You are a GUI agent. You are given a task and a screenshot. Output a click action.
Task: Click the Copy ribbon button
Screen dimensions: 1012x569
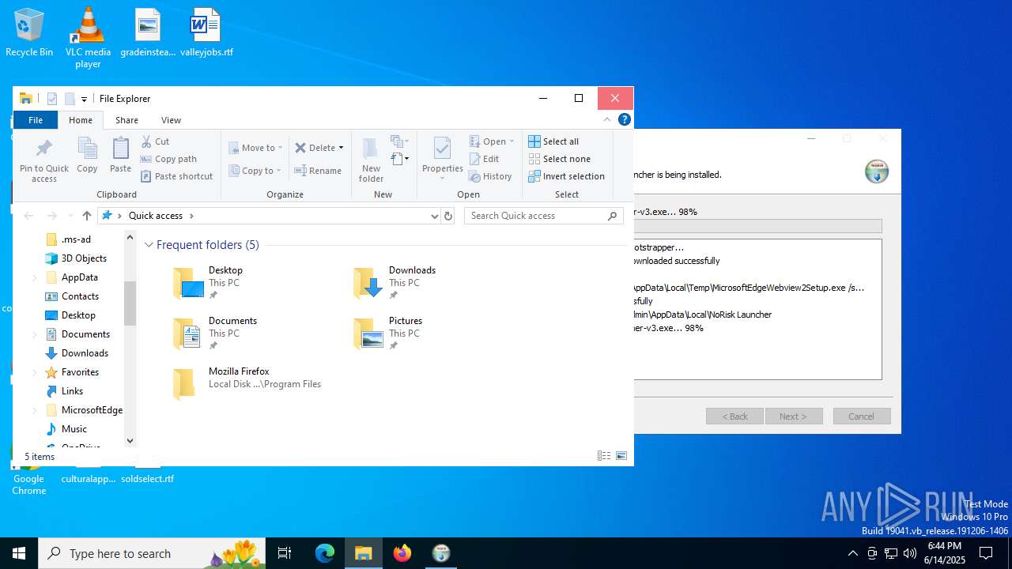click(87, 155)
